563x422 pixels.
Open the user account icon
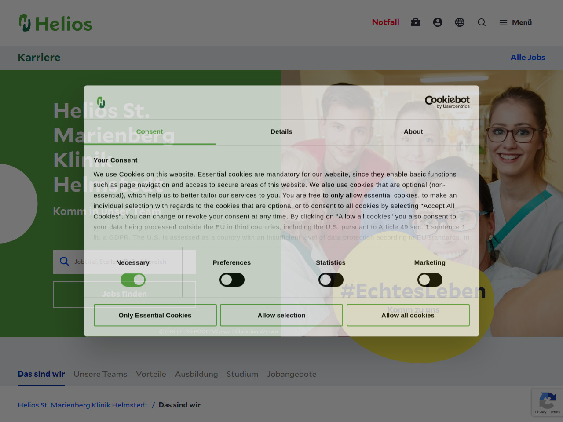[x=438, y=22]
